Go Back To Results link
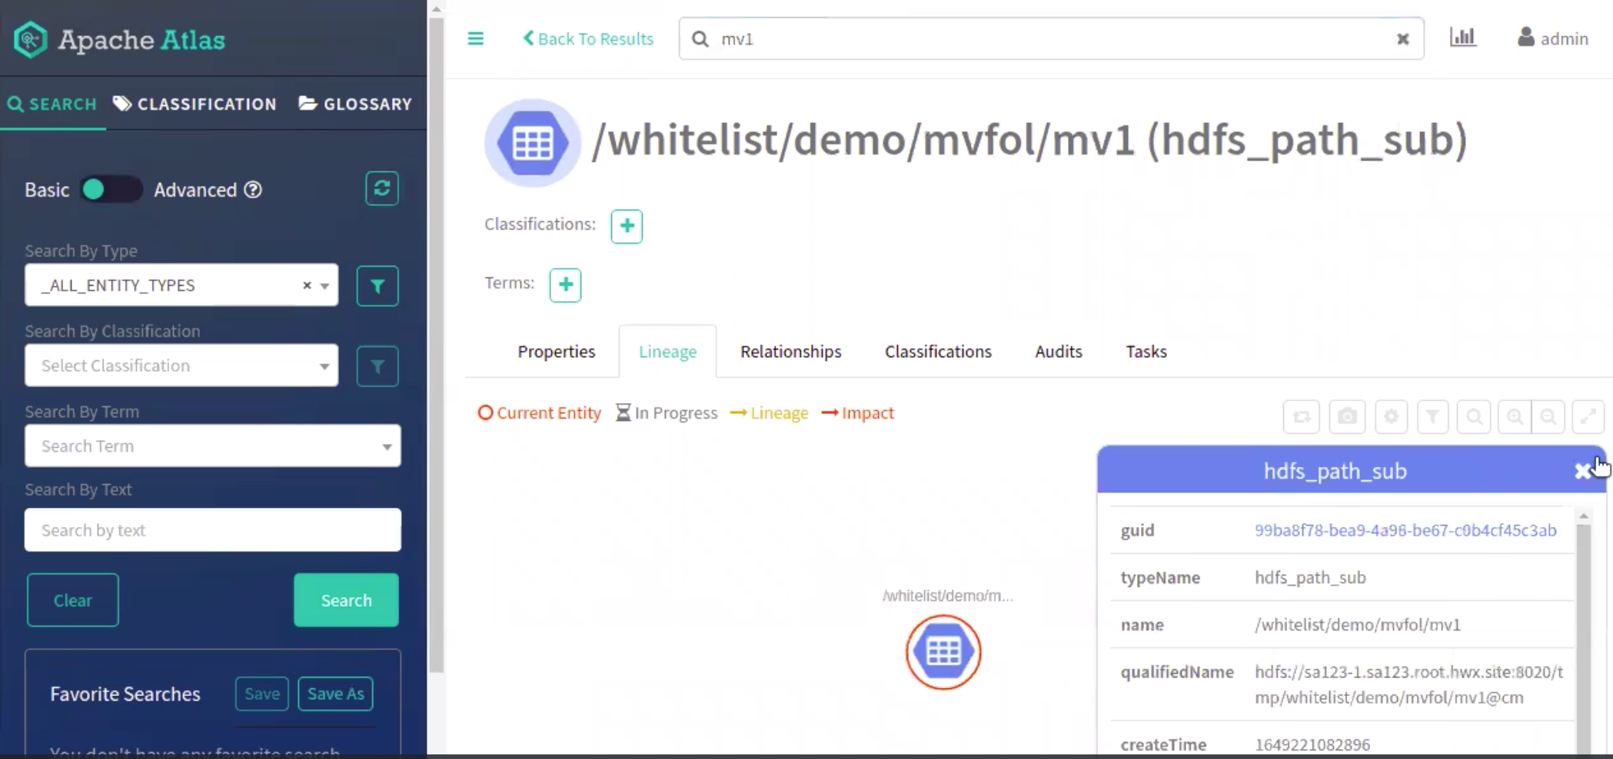Viewport: 1613px width, 759px height. (588, 38)
